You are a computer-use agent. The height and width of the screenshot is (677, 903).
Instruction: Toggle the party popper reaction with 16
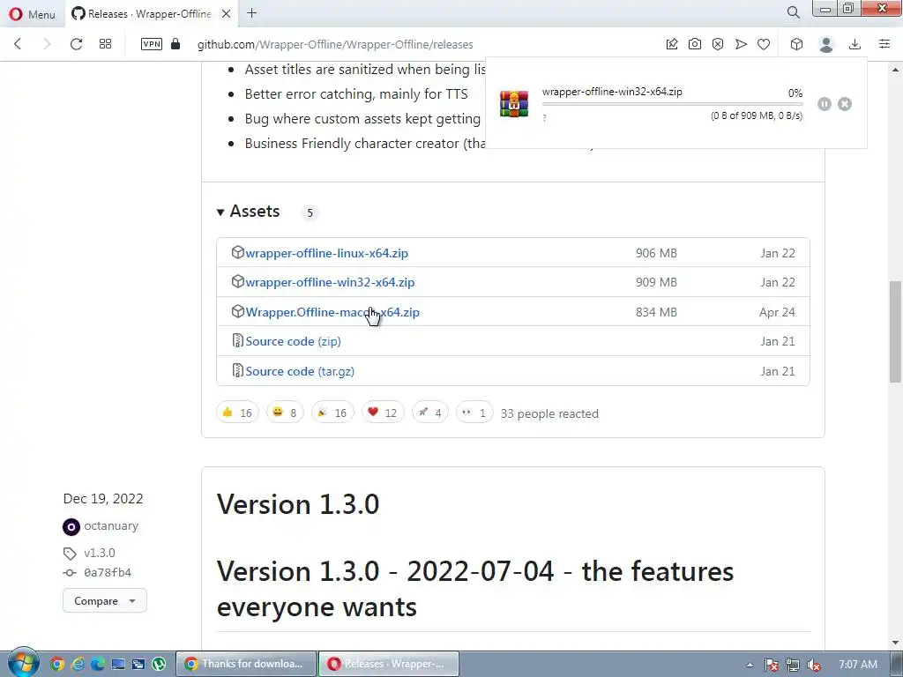coord(332,413)
